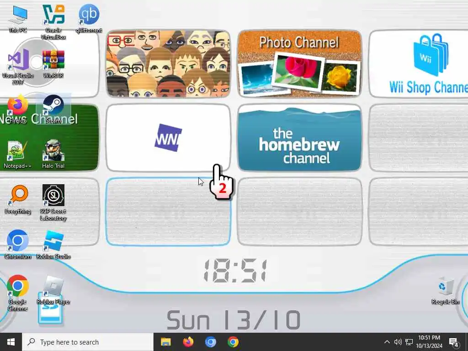Select the Recycle Bin icon
468x351 pixels.
[x=445, y=291]
